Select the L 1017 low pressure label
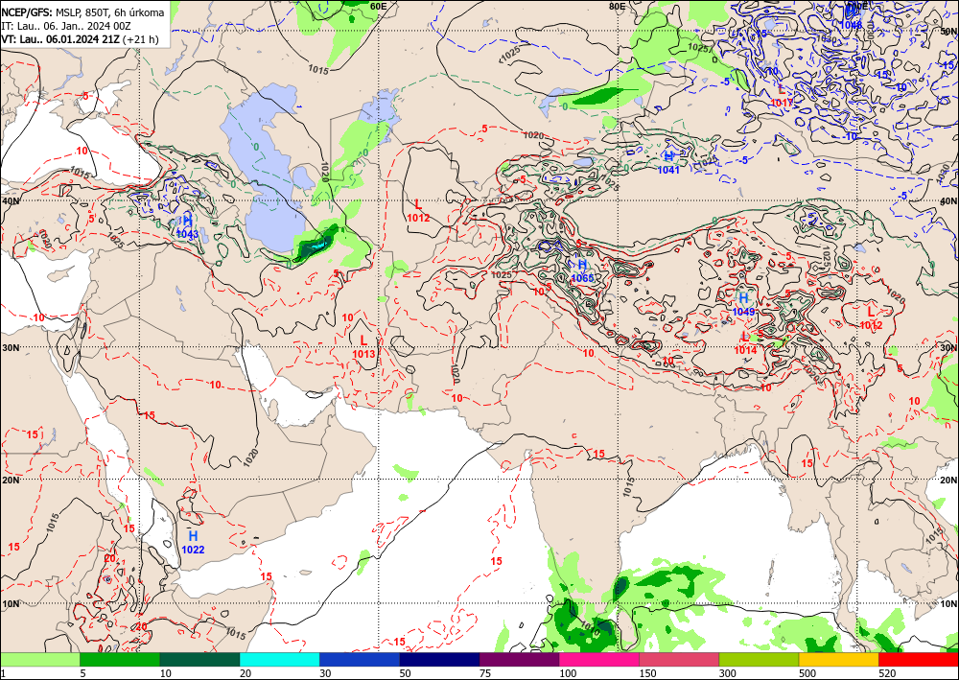The image size is (959, 680). [x=782, y=96]
